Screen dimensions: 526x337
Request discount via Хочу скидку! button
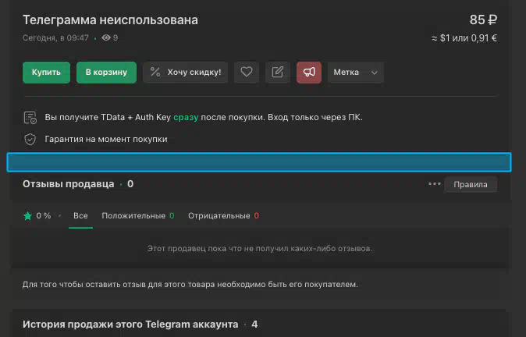186,73
